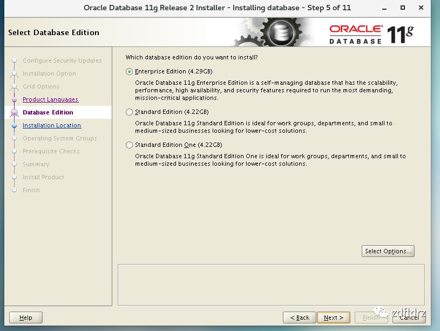Screen dimensions: 440x331
Task: Click the Operating System Groups step
Action: tap(60, 138)
